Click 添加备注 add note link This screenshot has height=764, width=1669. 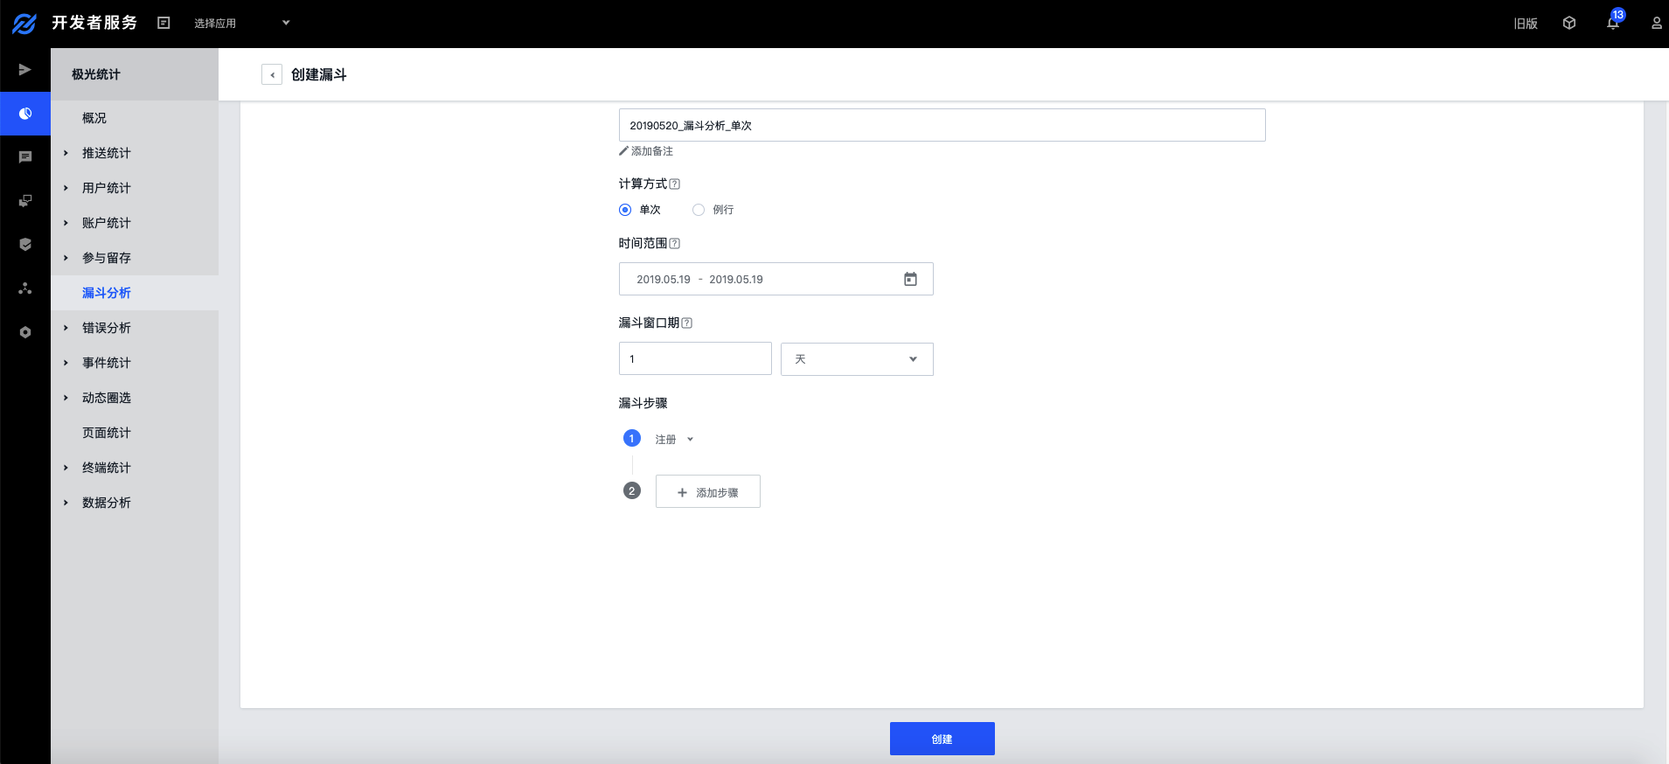[646, 151]
